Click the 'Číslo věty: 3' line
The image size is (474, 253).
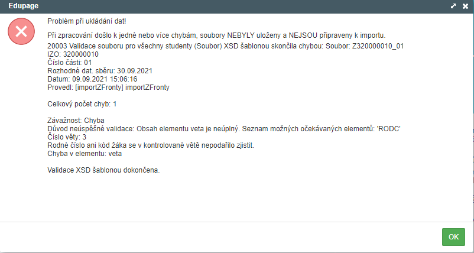[x=67, y=137]
